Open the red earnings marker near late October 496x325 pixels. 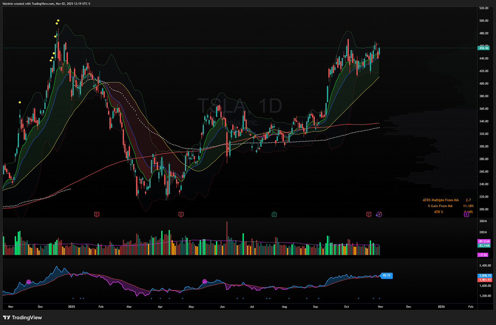point(369,214)
